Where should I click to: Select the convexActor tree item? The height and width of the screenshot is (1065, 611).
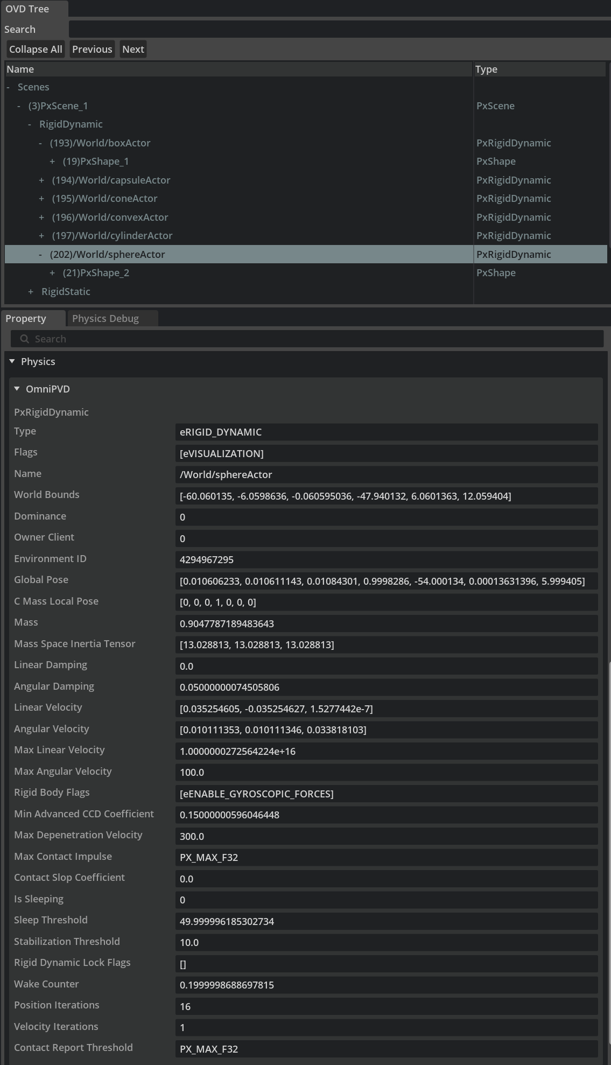[110, 218]
